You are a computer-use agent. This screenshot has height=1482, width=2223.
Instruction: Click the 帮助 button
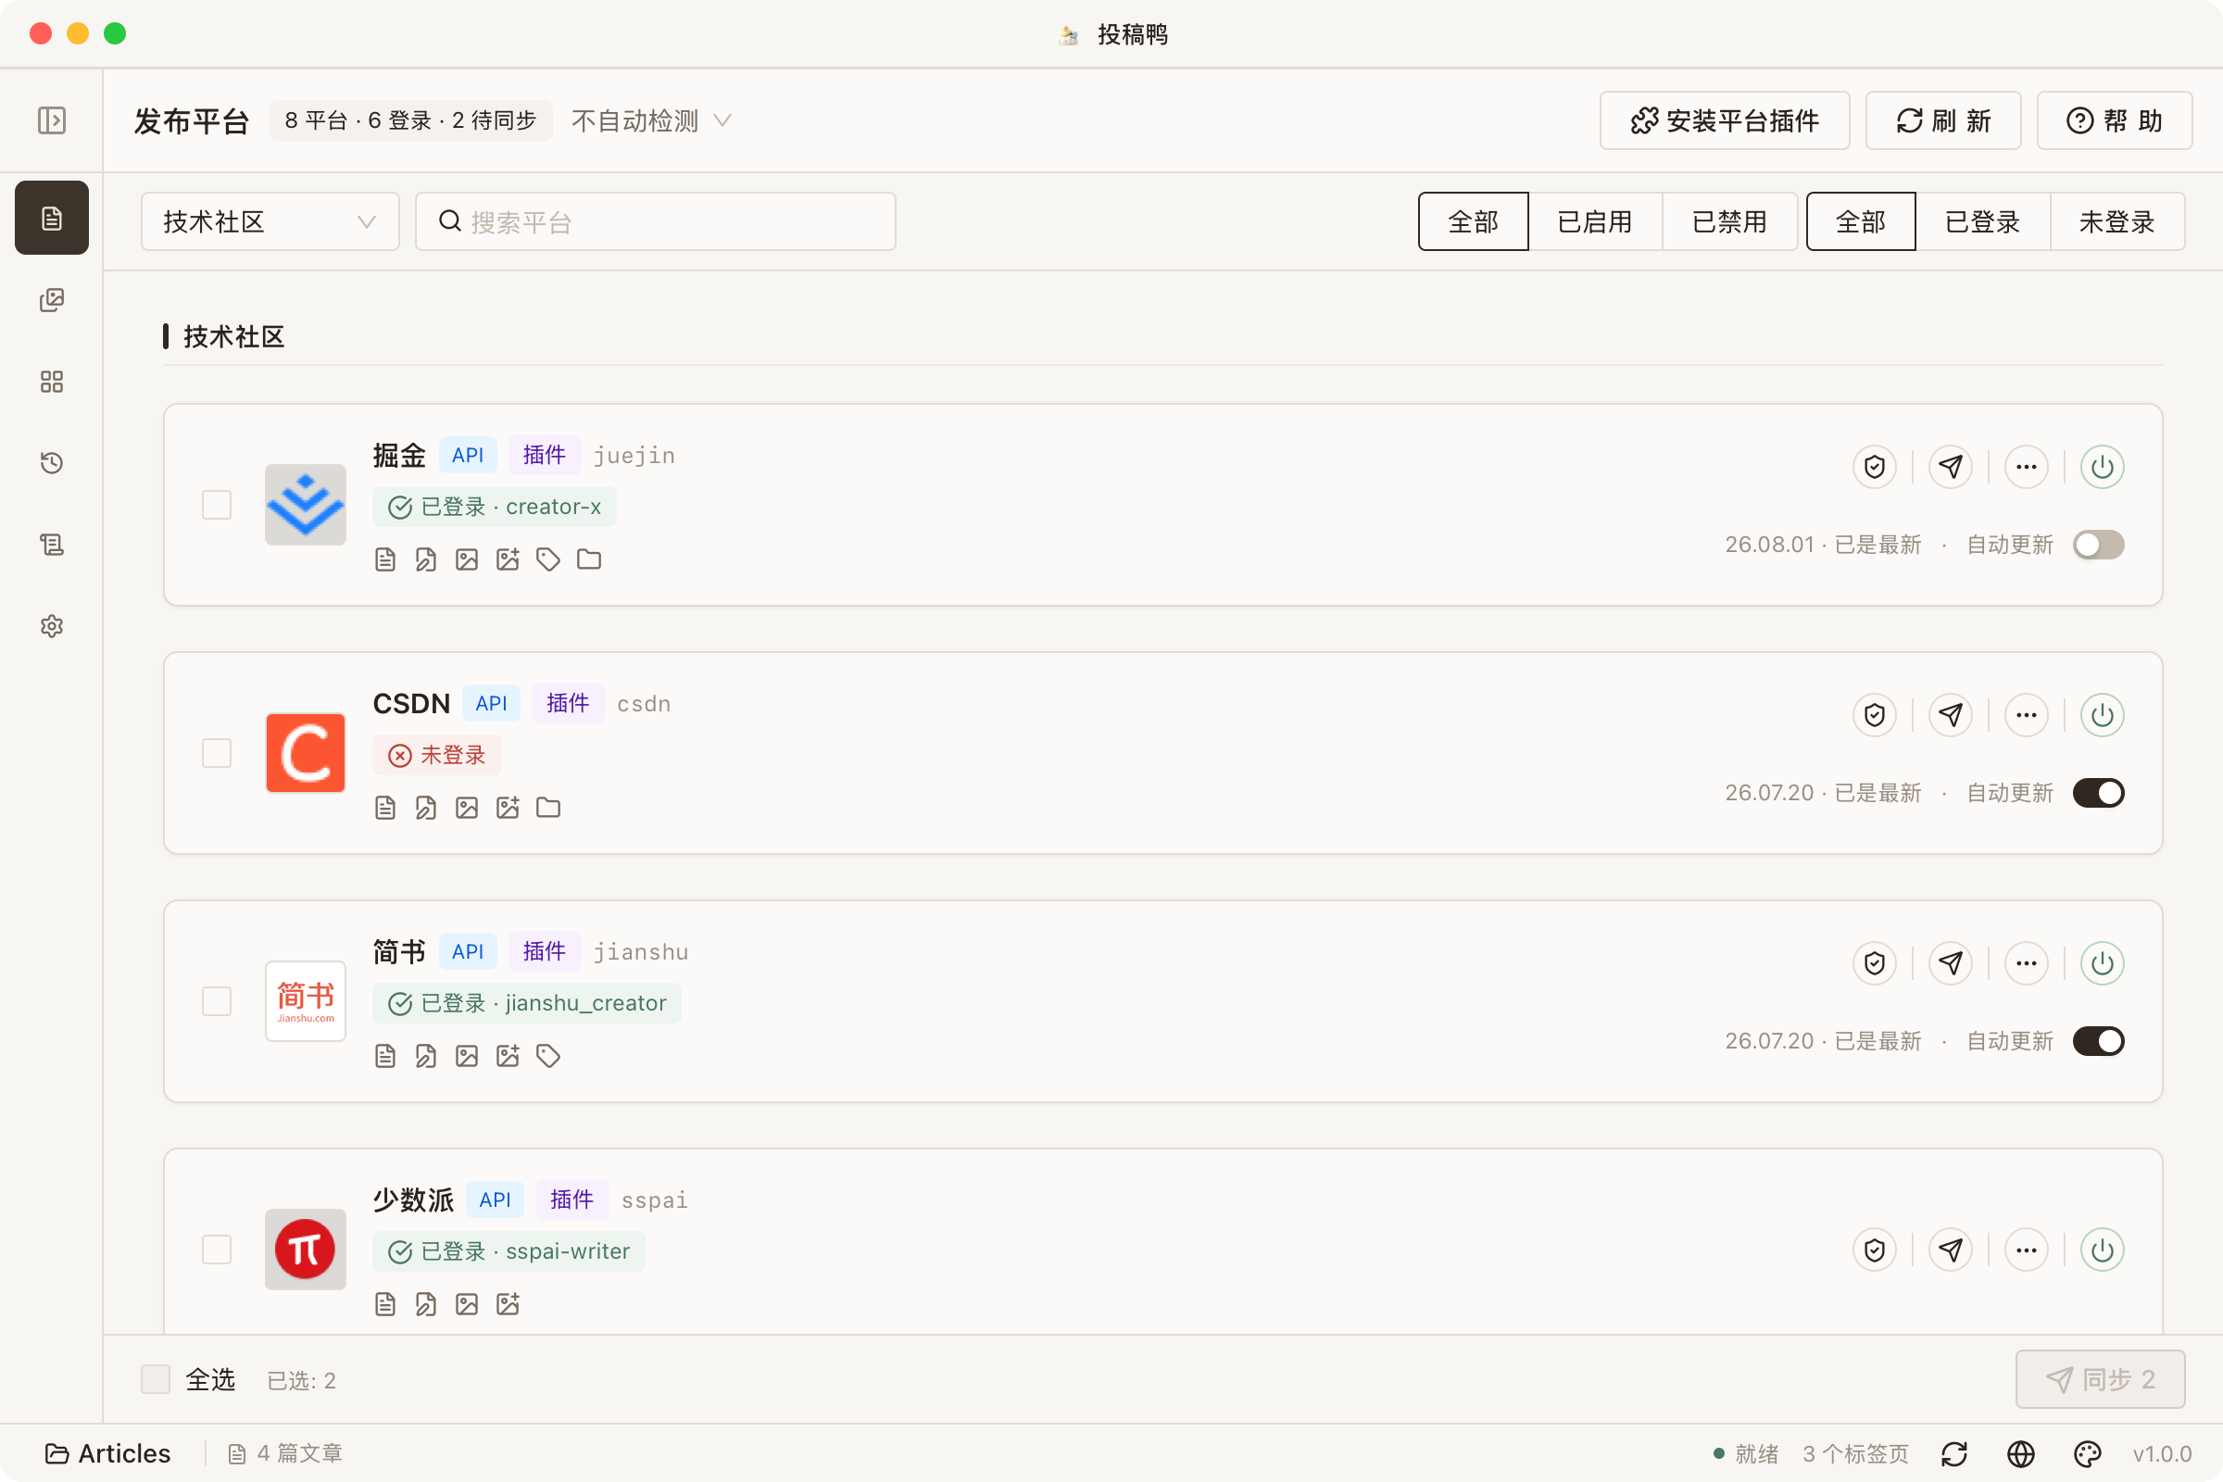pyautogui.click(x=2115, y=120)
